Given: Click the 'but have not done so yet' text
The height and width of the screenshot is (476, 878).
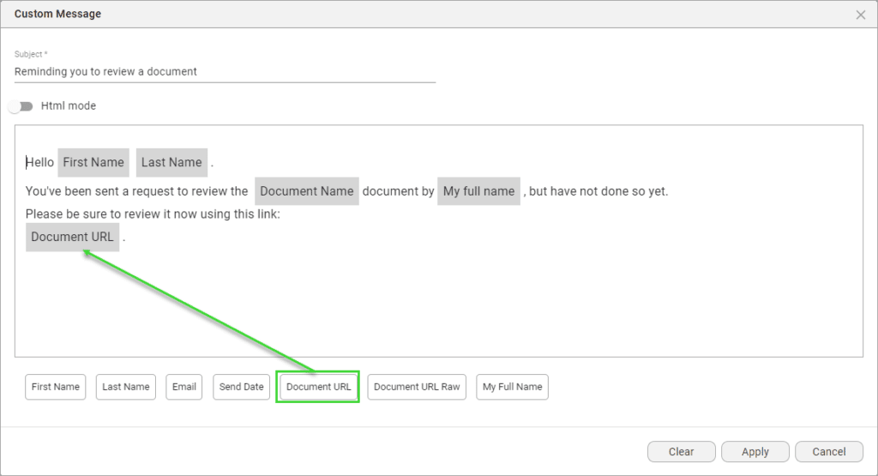Looking at the screenshot, I should (x=598, y=191).
